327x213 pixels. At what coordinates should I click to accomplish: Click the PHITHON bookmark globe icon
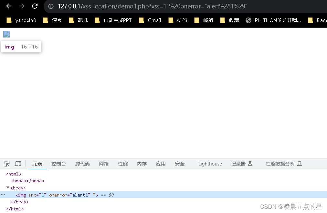(248, 20)
